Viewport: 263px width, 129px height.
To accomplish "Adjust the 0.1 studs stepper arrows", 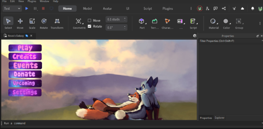I will [x=125, y=19].
